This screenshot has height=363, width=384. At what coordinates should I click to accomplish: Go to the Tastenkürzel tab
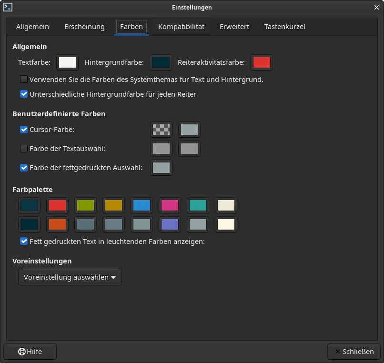coord(284,27)
